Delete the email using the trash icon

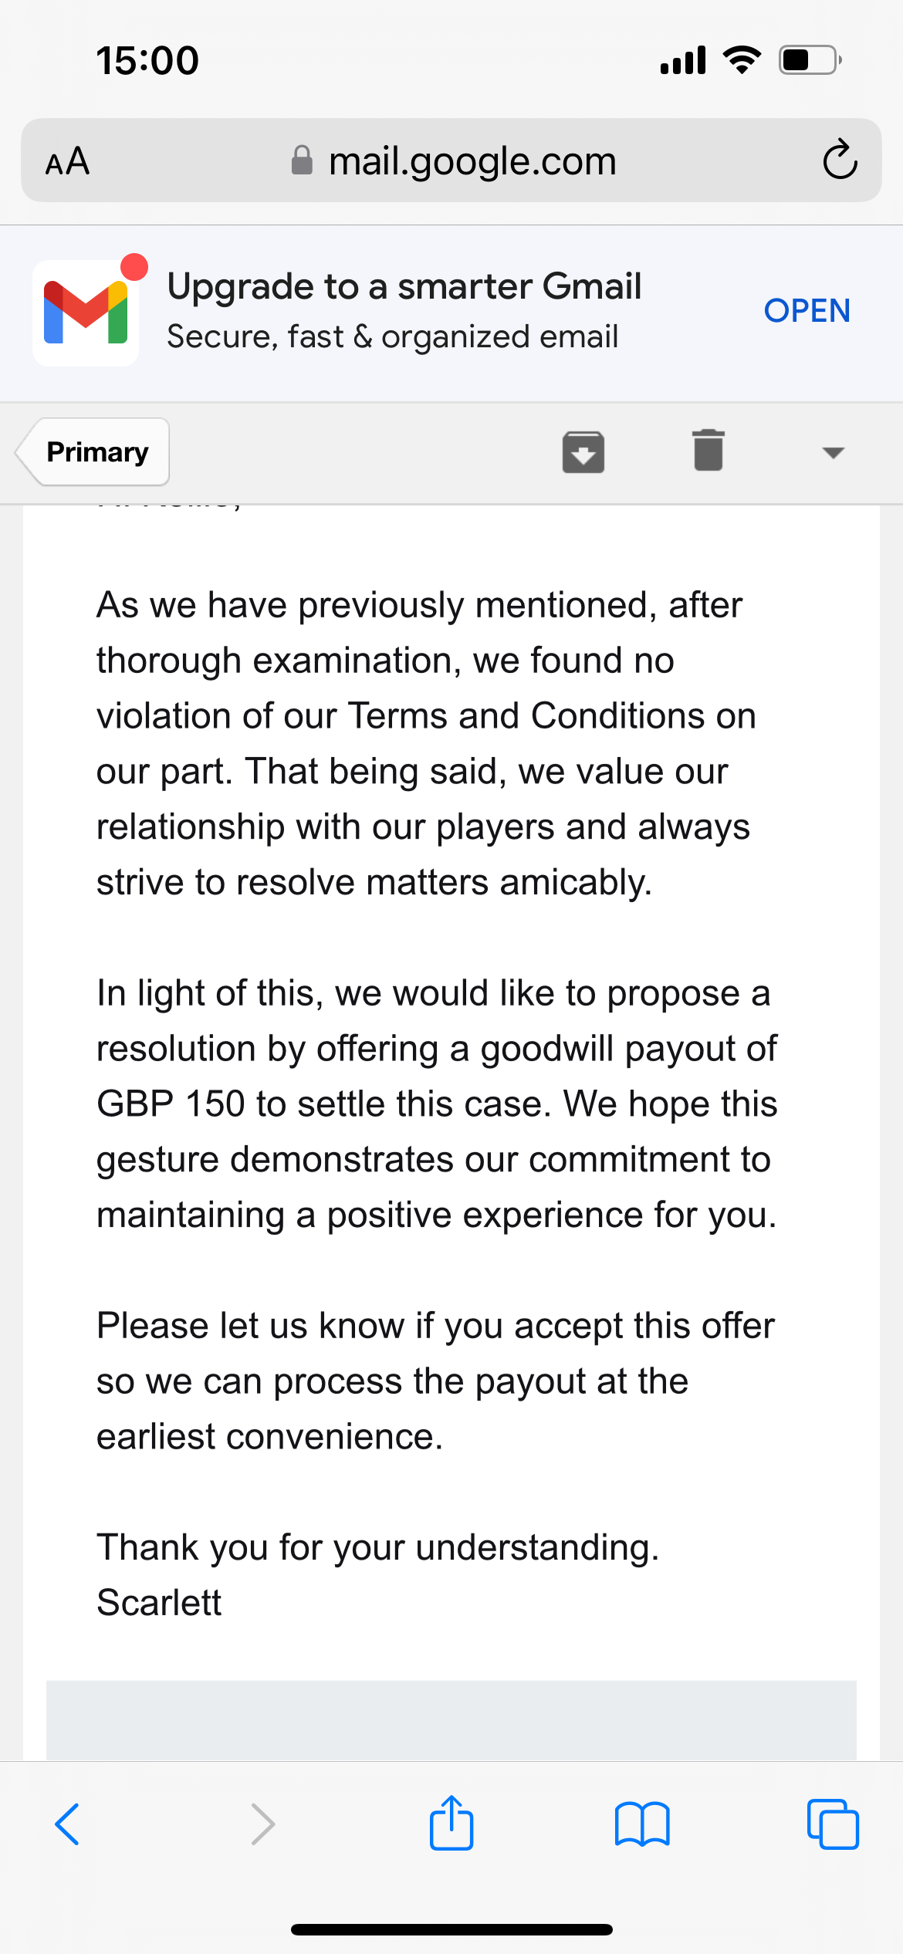(x=708, y=451)
